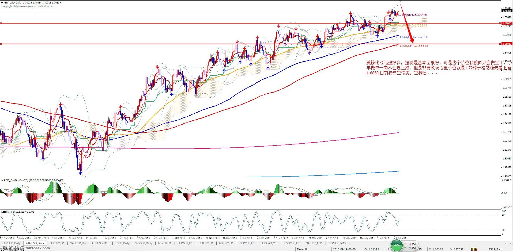Switch to the EURUSD,Daily chart tab
This screenshot has height=252, width=513.
[12, 243]
